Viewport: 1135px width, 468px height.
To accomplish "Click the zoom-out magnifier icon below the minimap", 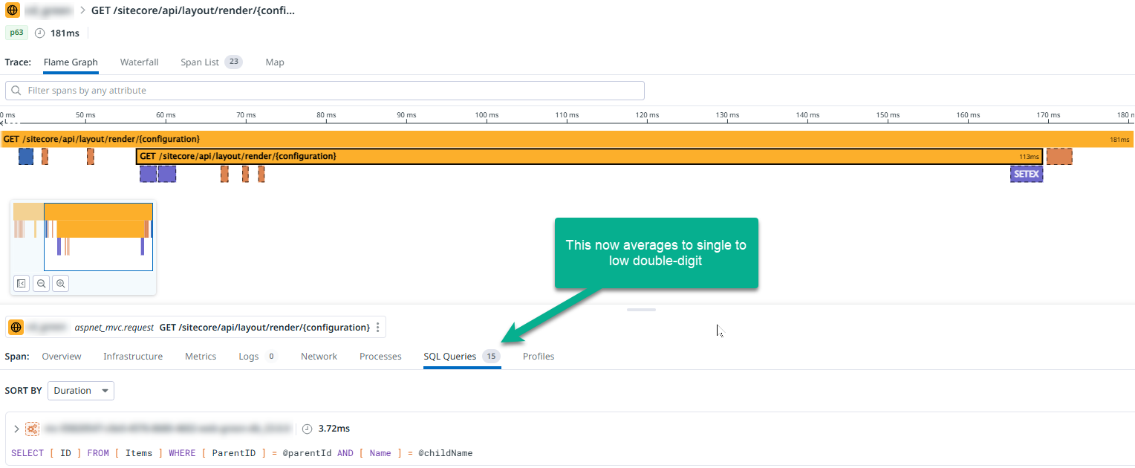I will [41, 283].
